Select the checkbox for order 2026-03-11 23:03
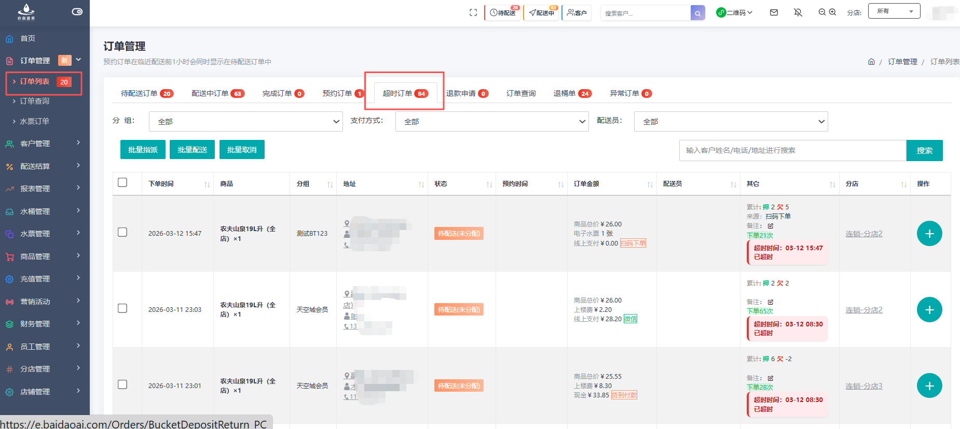The image size is (960, 429). point(122,308)
